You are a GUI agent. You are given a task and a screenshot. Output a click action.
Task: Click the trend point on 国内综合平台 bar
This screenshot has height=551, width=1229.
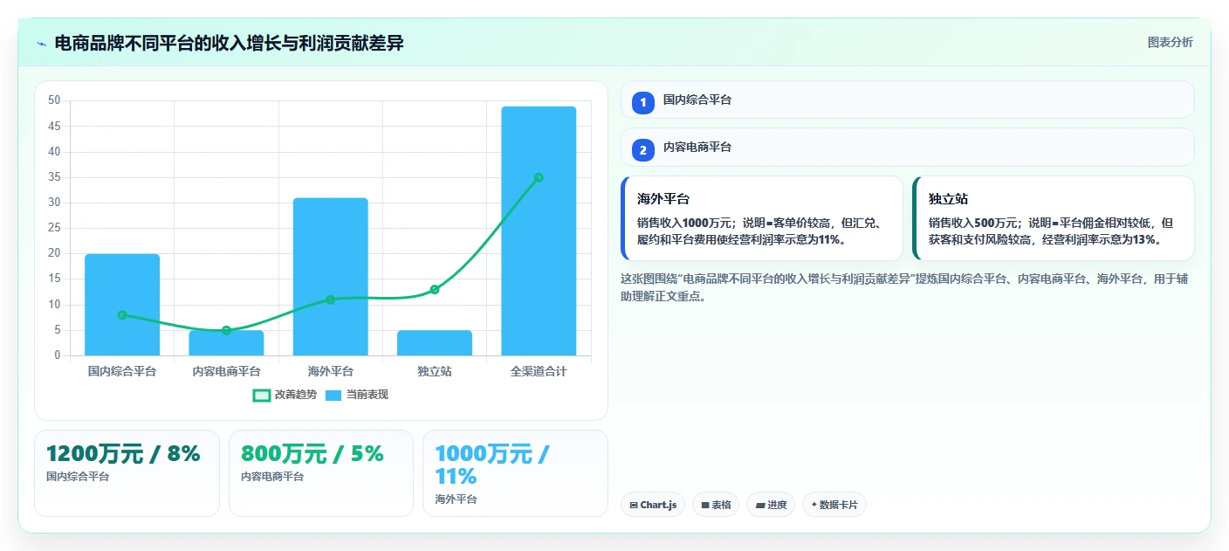[x=122, y=314]
